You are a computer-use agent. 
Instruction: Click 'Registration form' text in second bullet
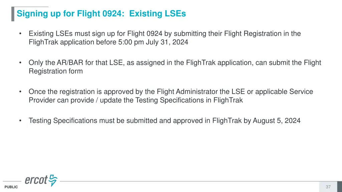tap(55, 71)
